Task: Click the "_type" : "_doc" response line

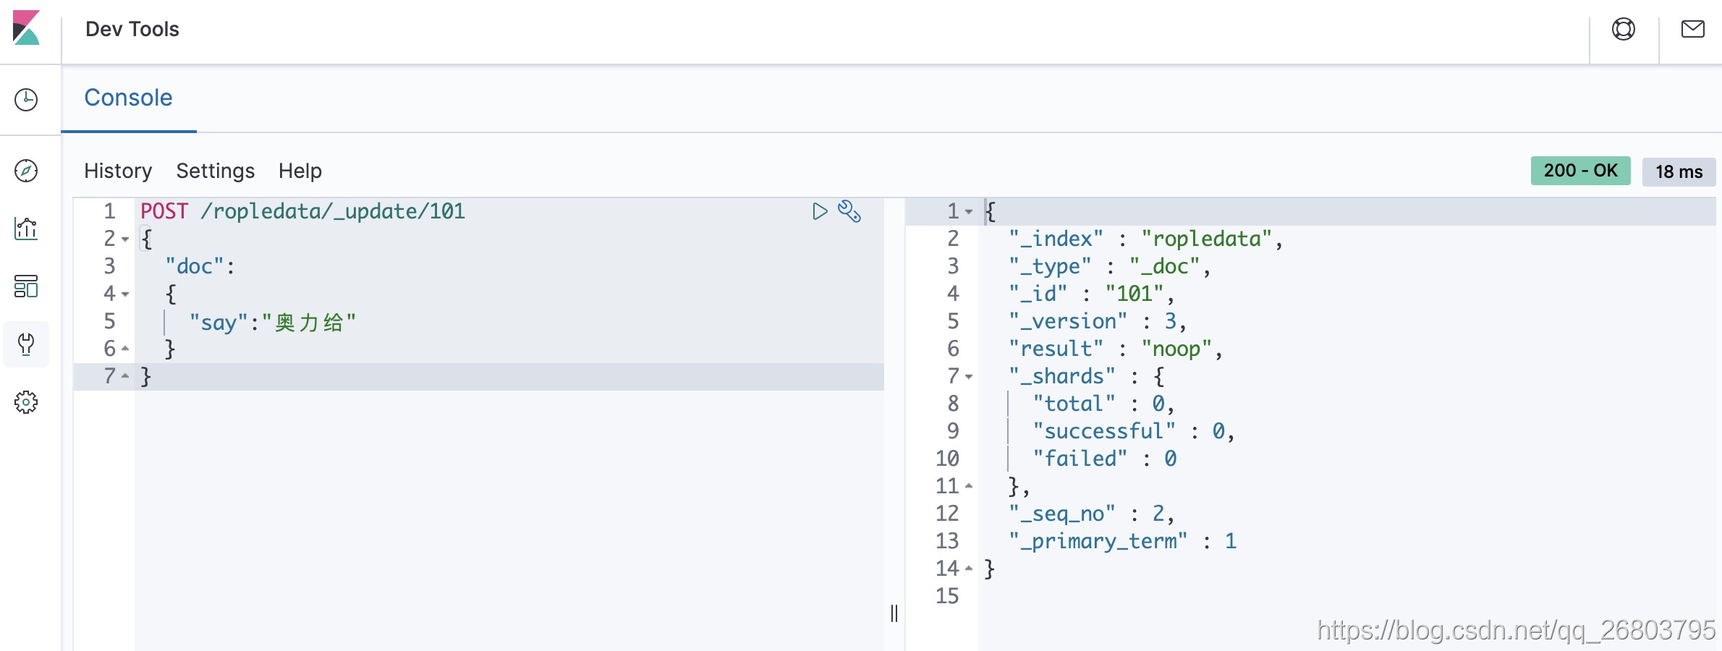Action: pyautogui.click(x=1110, y=266)
